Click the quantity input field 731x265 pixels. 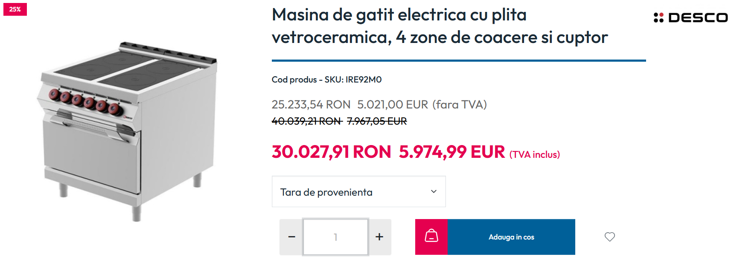335,237
